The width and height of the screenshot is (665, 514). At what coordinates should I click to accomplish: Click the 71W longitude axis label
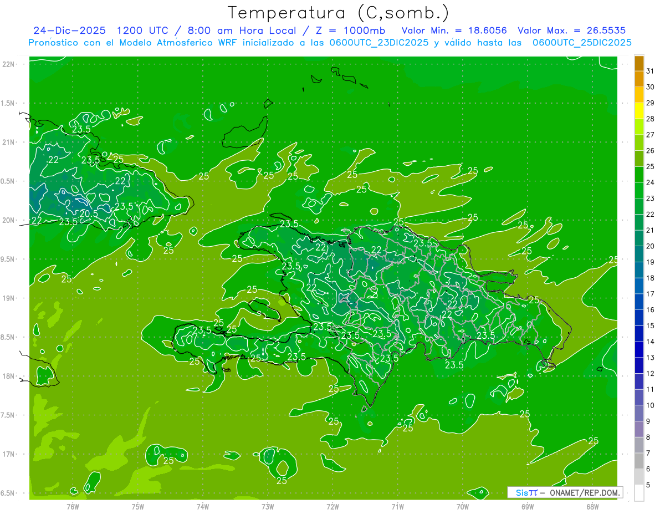pos(397,506)
